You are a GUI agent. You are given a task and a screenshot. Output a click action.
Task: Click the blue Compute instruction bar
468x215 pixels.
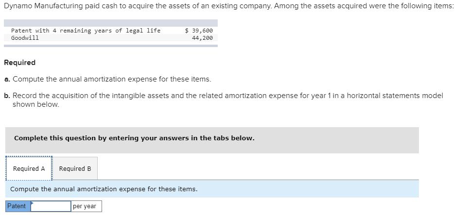[211, 189]
